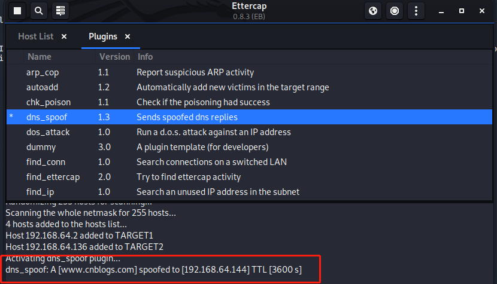Choose the chk_poison plugin
The image size is (497, 284).
pos(47,102)
